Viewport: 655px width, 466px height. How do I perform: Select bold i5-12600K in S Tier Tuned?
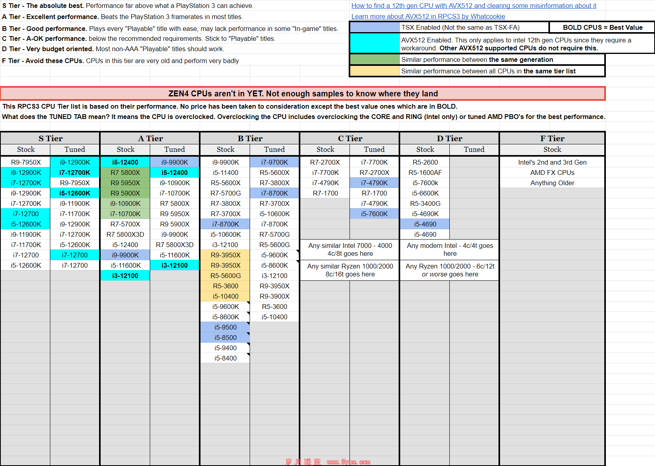click(75, 193)
